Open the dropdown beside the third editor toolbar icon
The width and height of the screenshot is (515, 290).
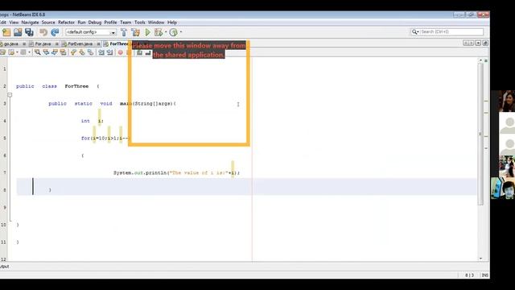[29, 52]
